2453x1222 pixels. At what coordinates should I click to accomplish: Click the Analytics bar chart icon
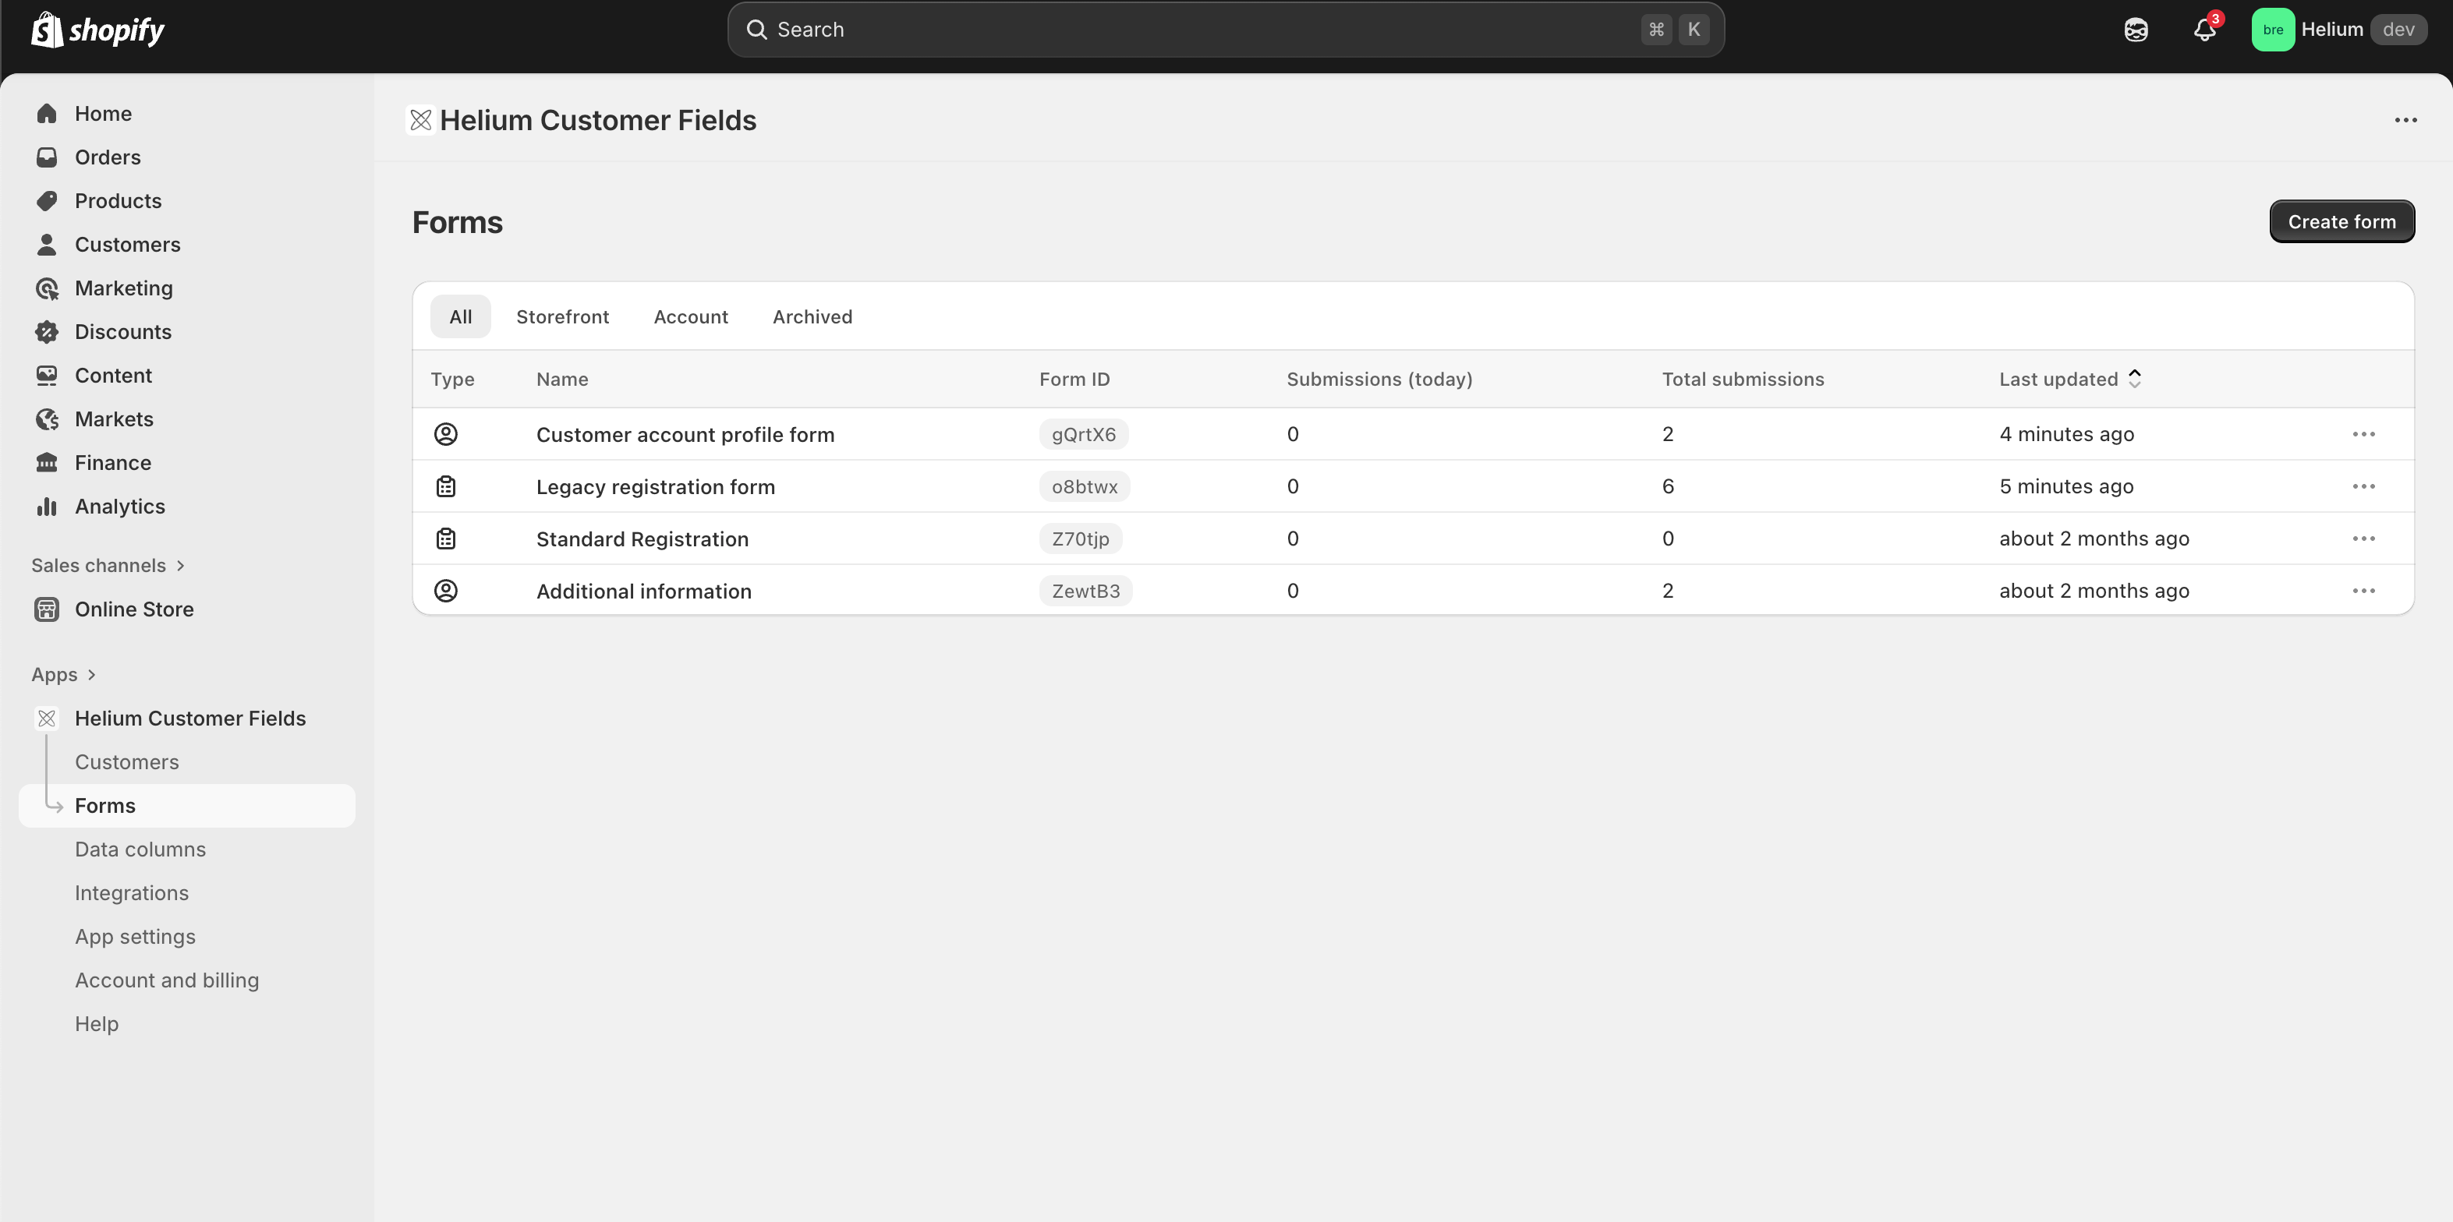click(47, 507)
